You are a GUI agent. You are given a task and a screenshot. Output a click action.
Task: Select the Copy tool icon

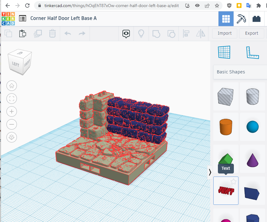(x=8, y=33)
